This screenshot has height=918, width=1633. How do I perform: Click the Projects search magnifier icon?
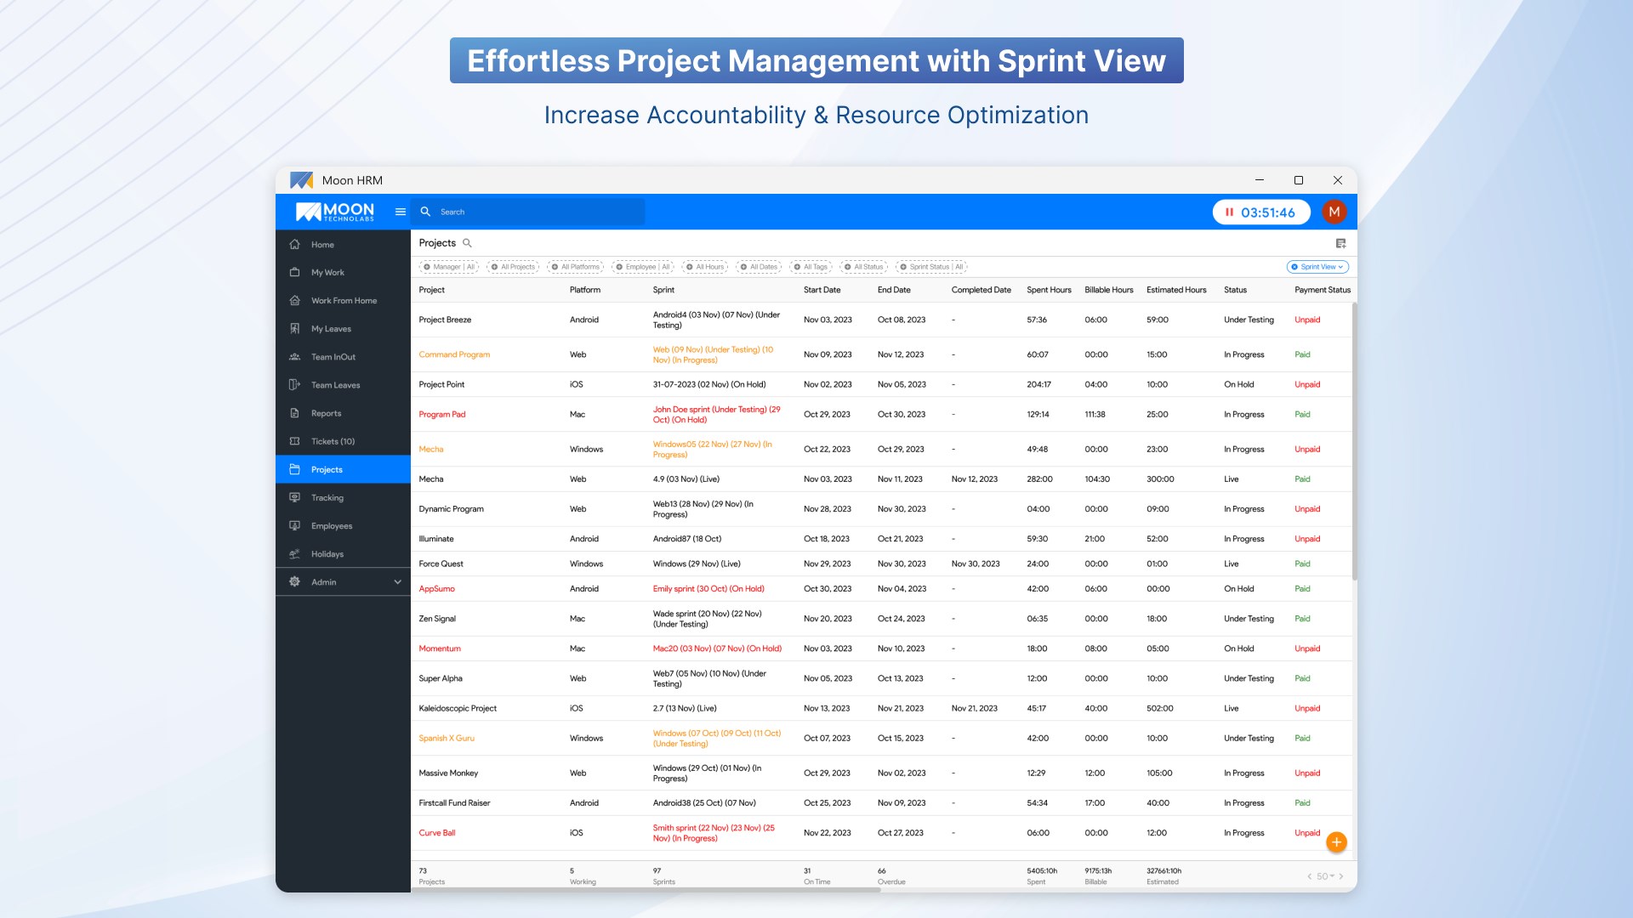pos(467,243)
